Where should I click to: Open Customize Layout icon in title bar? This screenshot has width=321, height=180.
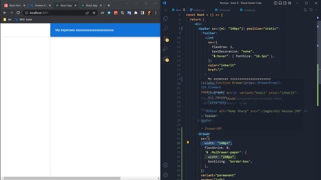(x=289, y=3)
